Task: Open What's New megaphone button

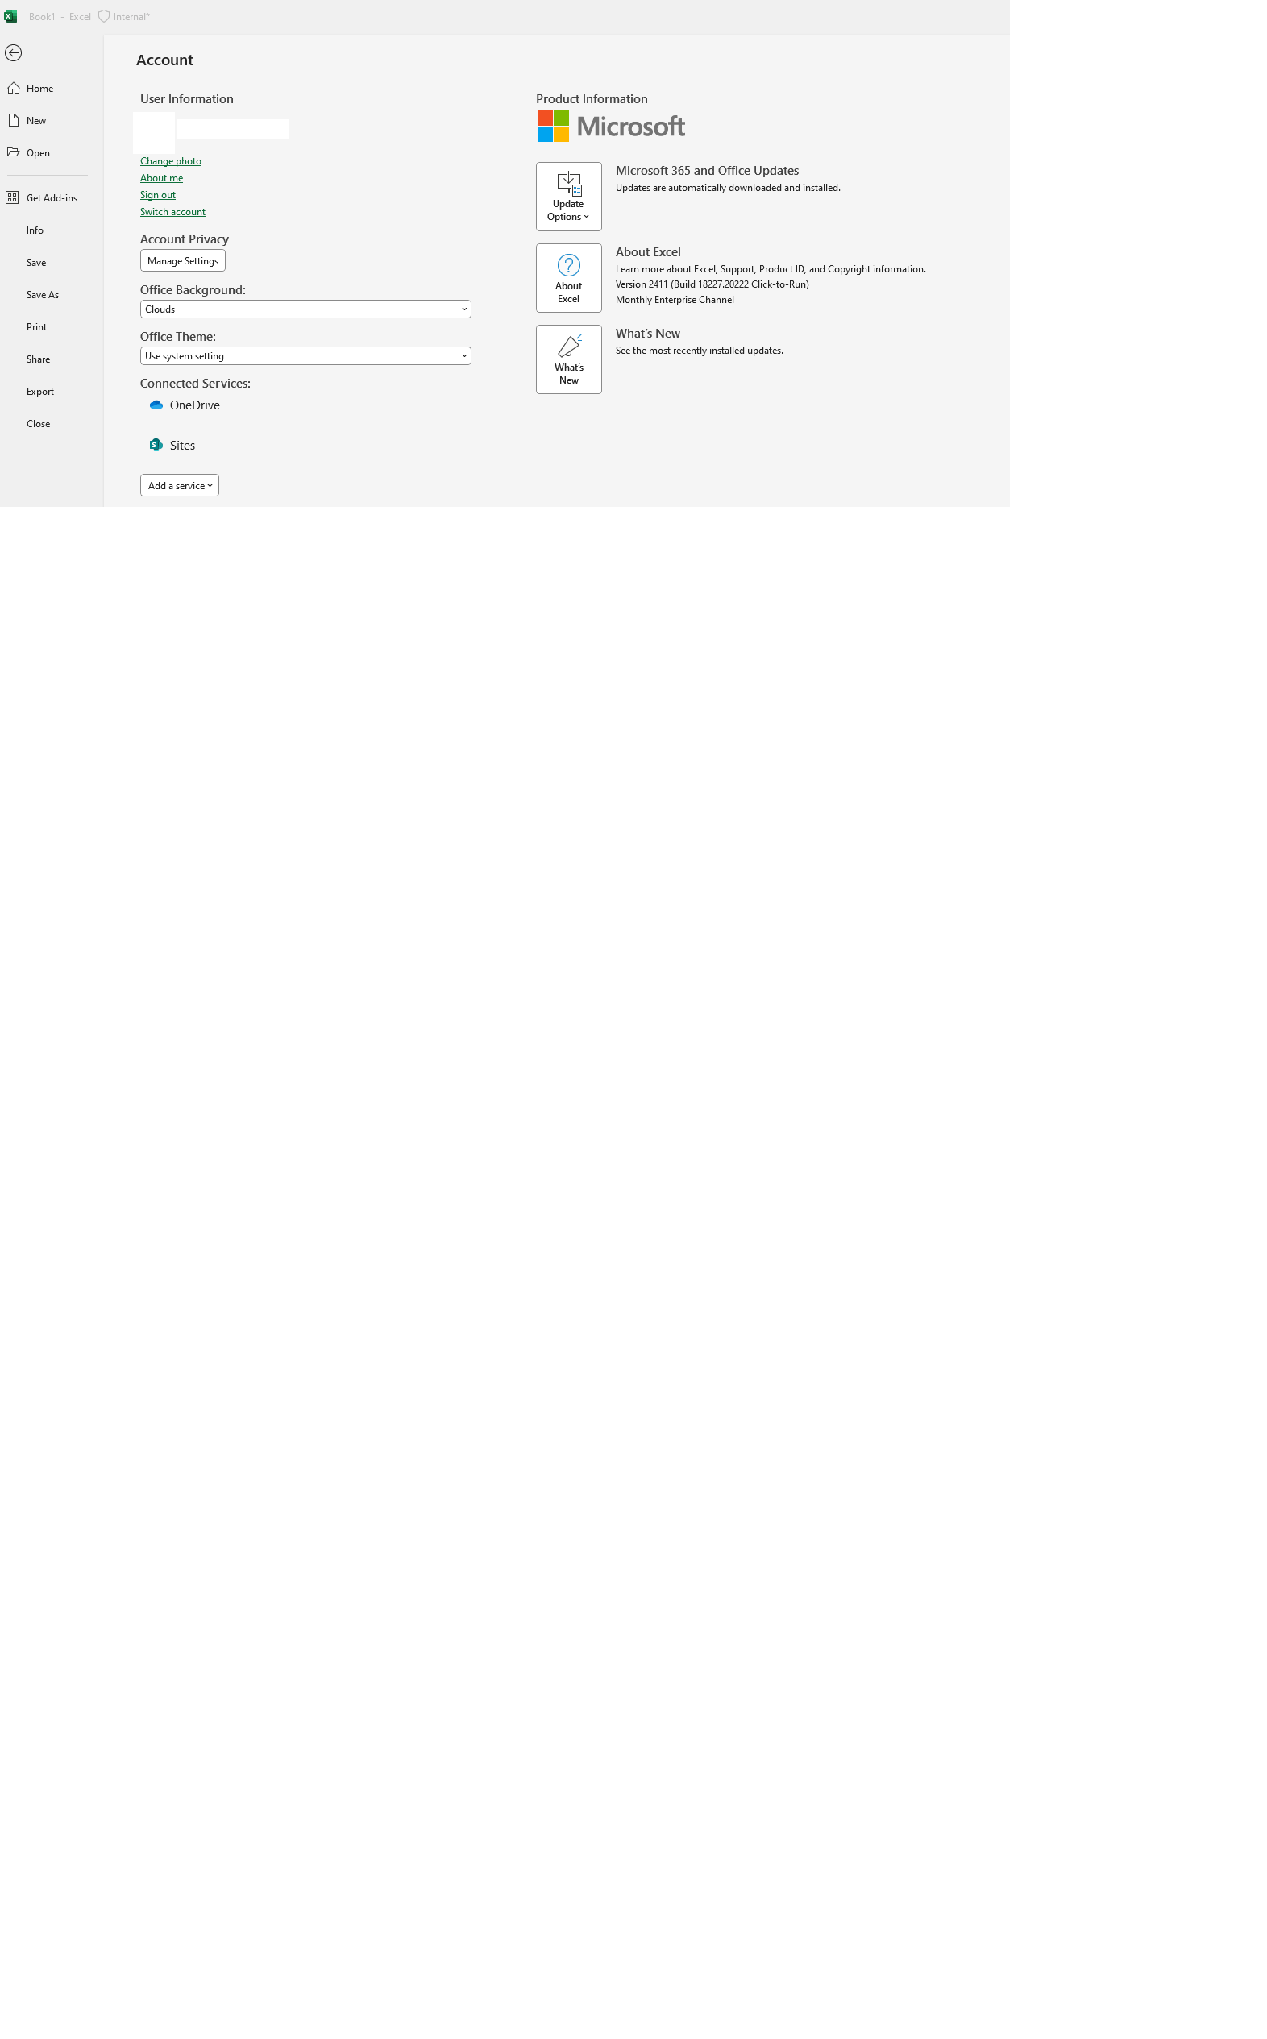Action: tap(568, 359)
